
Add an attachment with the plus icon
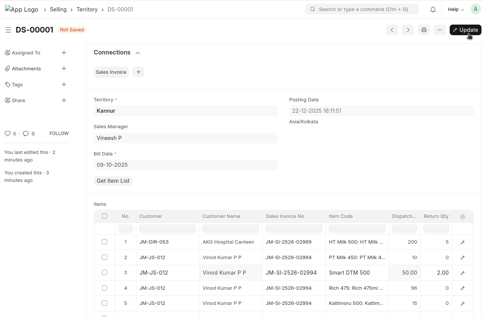tap(64, 68)
